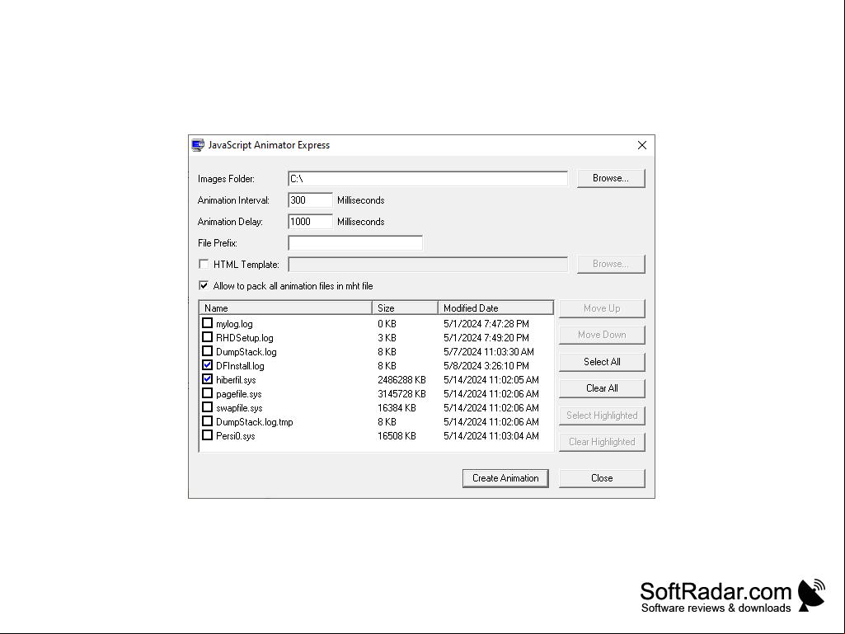845x634 pixels.
Task: Focus the Animation Delay field
Action: tap(311, 222)
